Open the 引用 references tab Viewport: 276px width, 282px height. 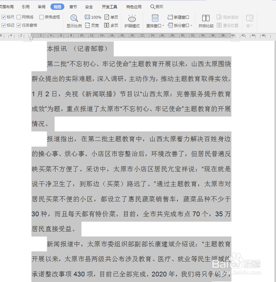point(26,7)
